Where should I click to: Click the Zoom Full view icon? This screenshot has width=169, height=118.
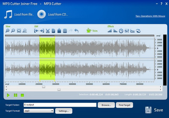(x=25, y=31)
